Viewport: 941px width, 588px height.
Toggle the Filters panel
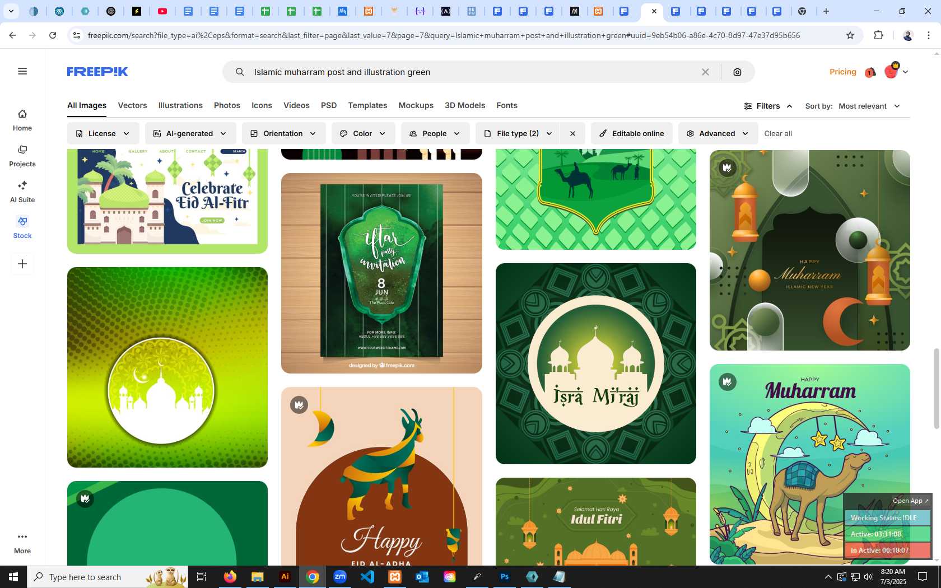768,106
